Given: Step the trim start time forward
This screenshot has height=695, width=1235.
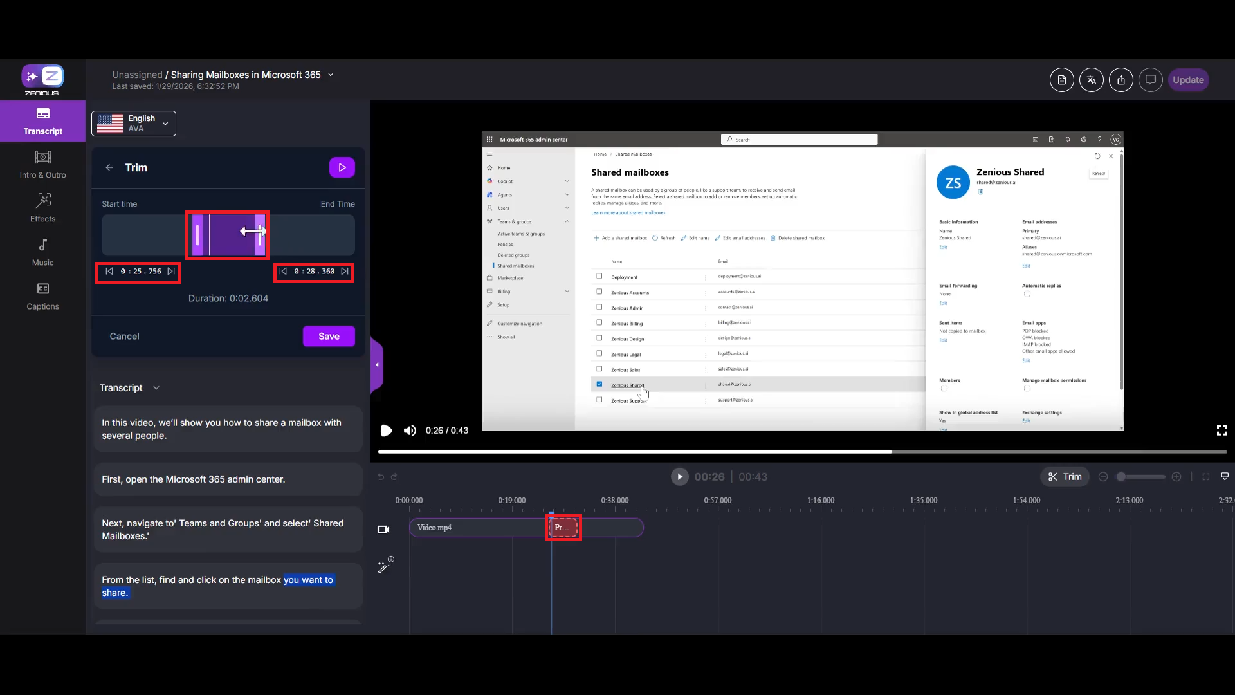Looking at the screenshot, I should (x=171, y=272).
